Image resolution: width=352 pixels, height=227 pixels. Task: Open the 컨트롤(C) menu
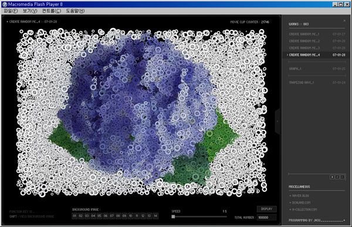point(52,11)
